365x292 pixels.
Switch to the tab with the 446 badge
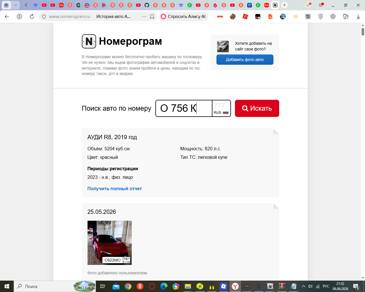(x=87, y=5)
